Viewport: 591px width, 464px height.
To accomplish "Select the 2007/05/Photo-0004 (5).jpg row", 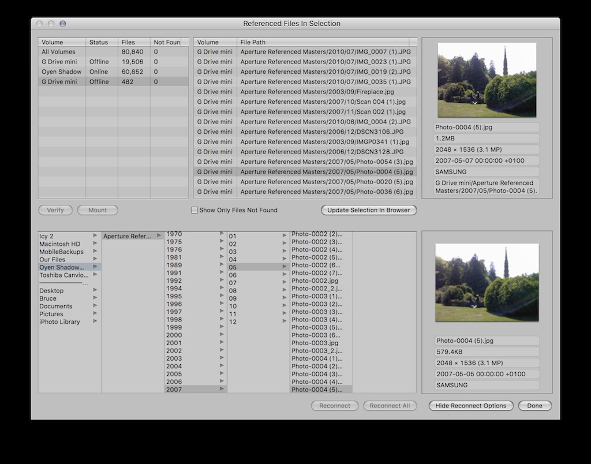I will coord(305,171).
